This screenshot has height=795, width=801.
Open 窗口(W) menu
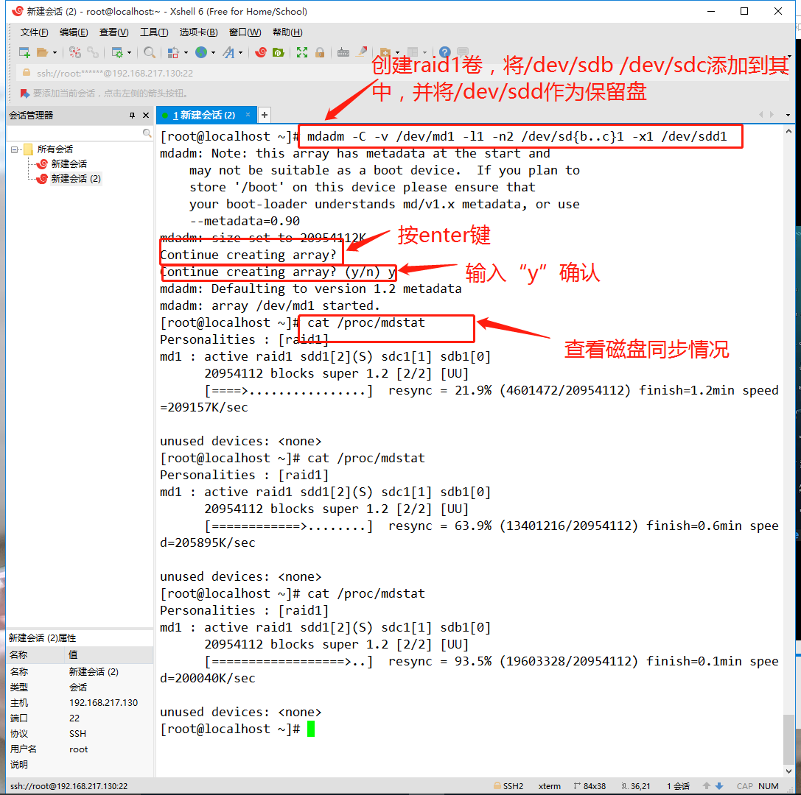[245, 32]
